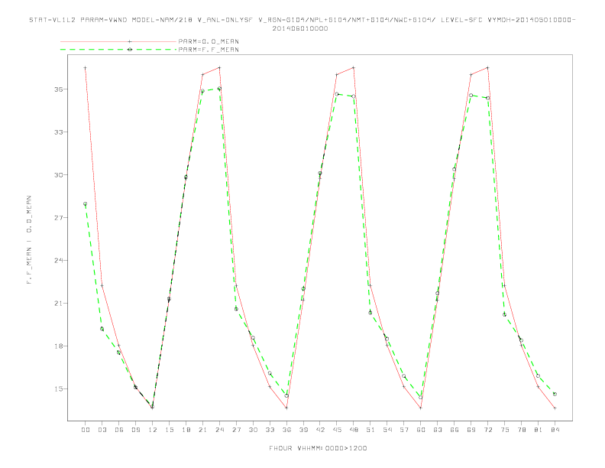This screenshot has height=468, width=605.
Task: Click the chart title starting with STAT=VL1L2
Action: (302, 24)
